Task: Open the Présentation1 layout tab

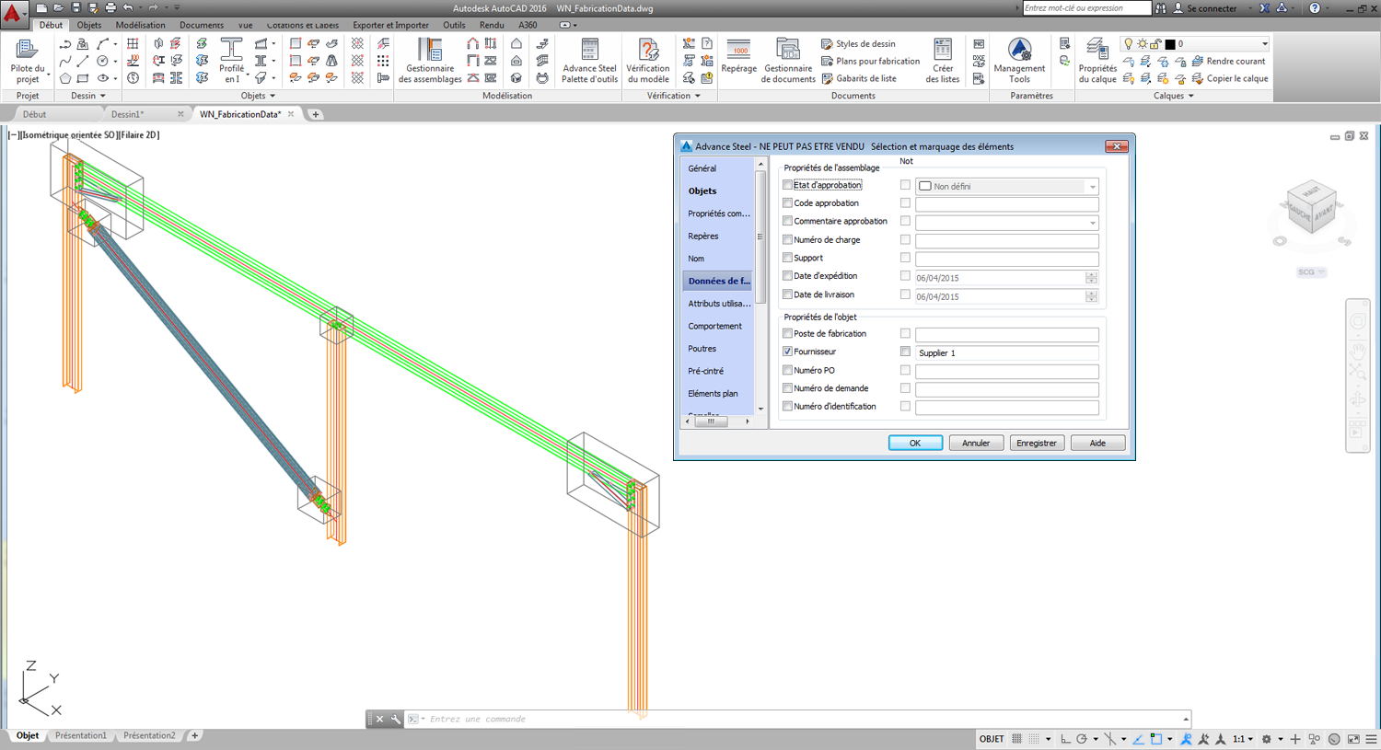Action: click(81, 736)
